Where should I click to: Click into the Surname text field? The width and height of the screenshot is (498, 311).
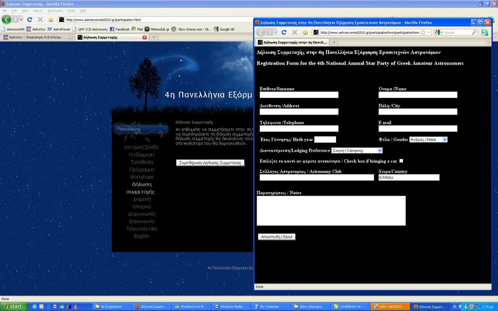(299, 95)
